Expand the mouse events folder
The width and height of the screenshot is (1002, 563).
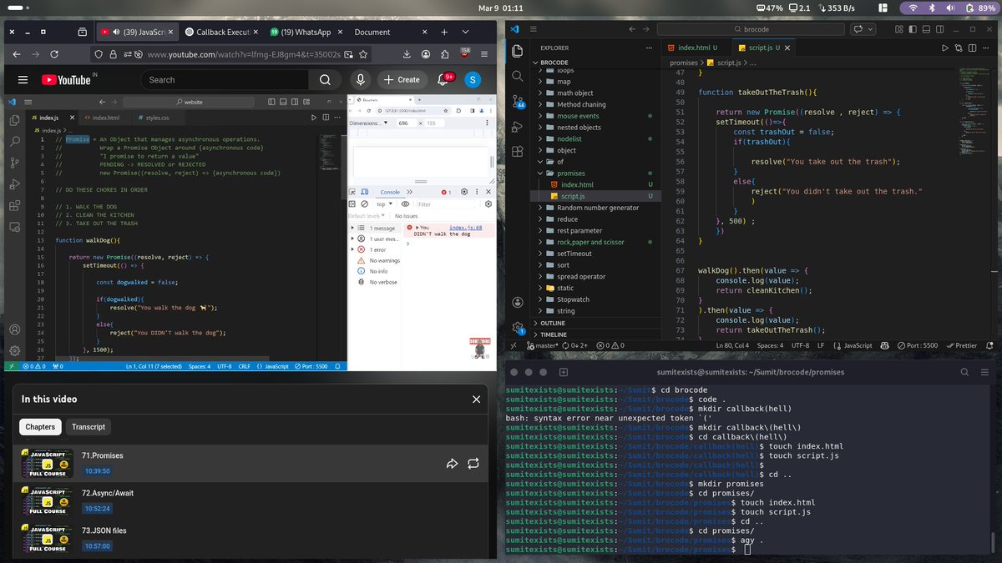coord(540,116)
